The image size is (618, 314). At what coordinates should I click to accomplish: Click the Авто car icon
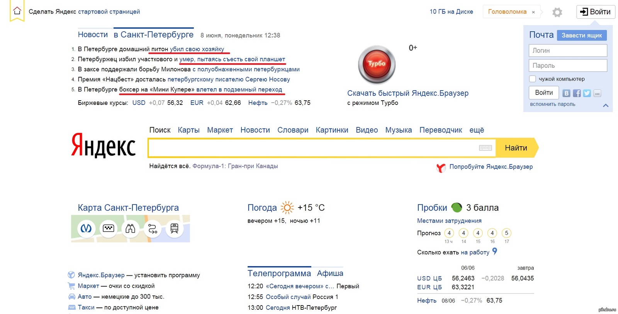click(71, 297)
